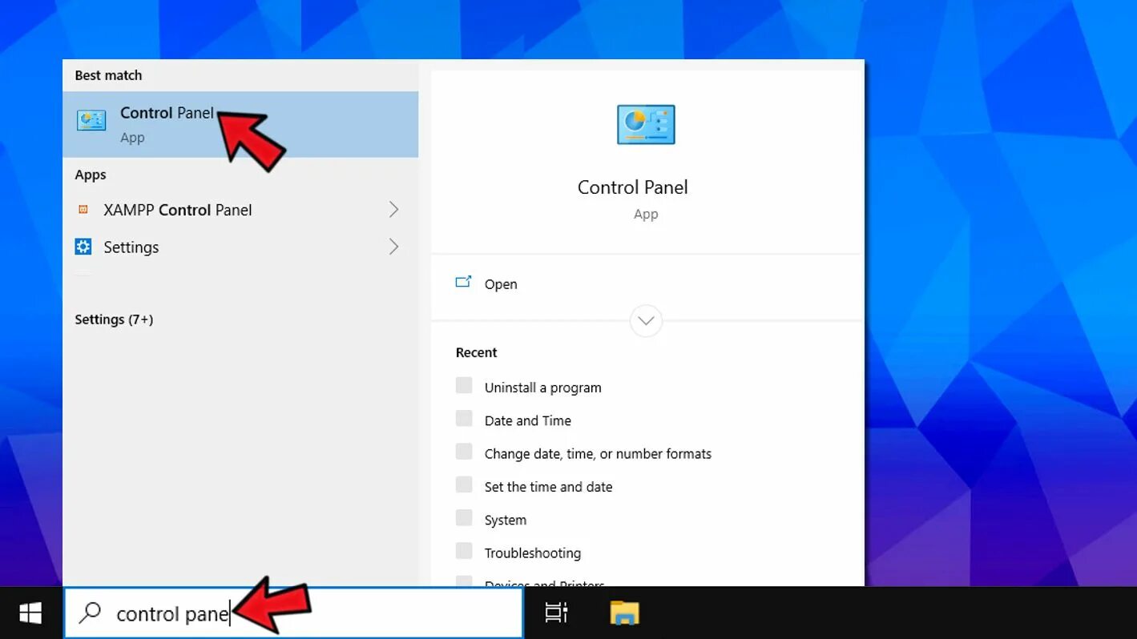The image size is (1137, 639).
Task: Click the icon beside Uninstall a program
Action: [464, 385]
